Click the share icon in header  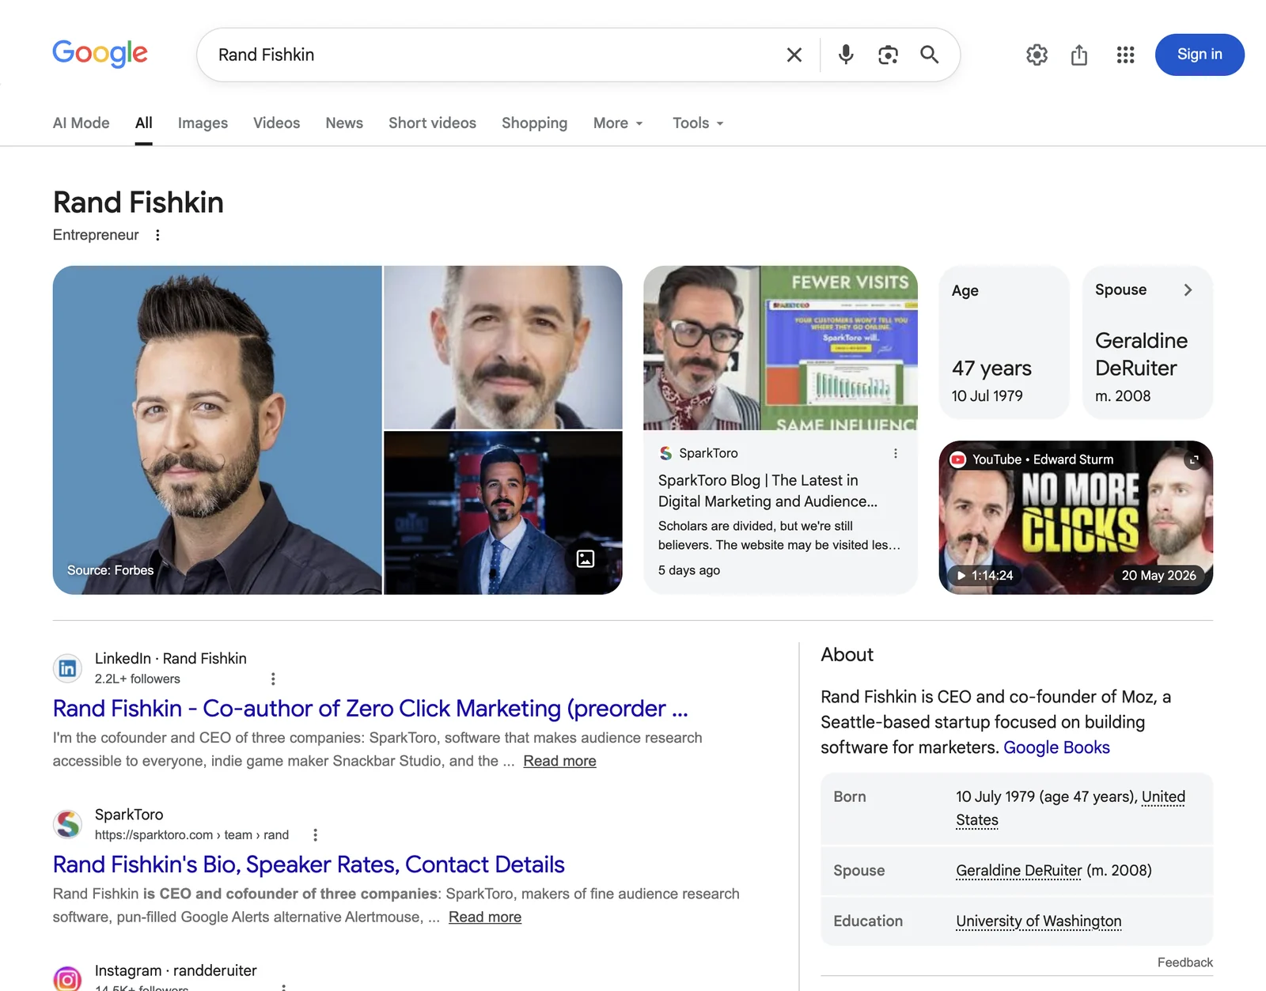(1079, 55)
